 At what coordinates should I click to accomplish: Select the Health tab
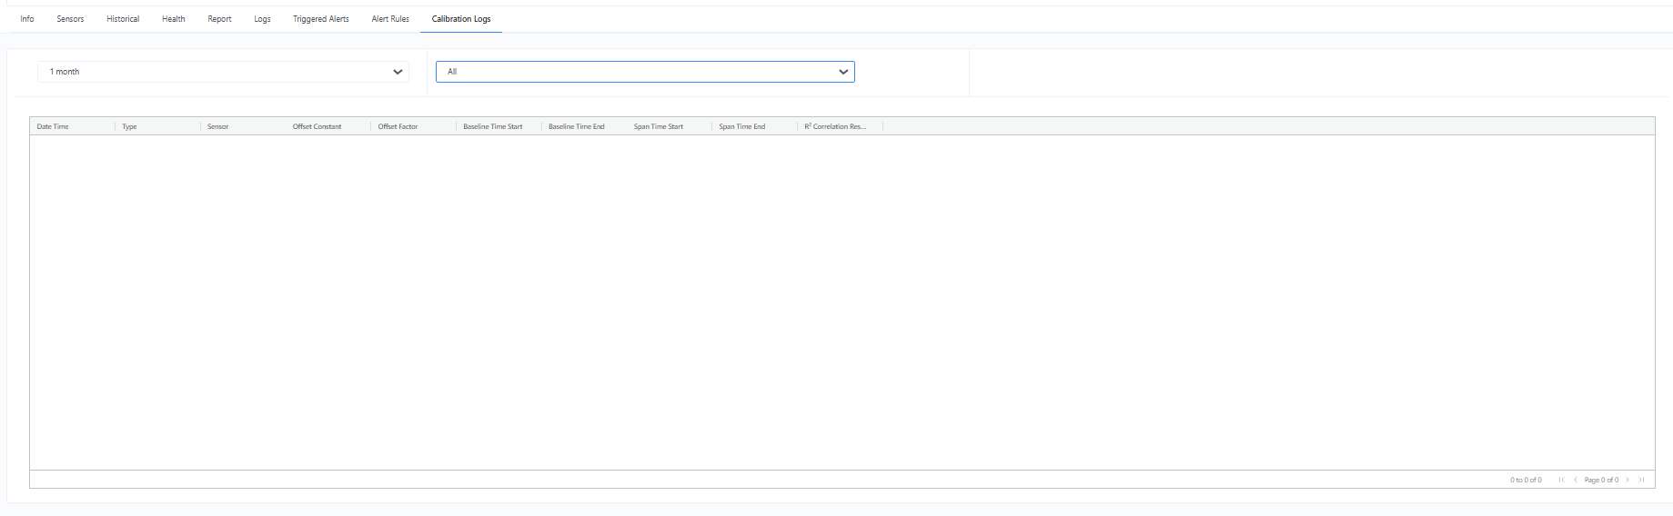(x=174, y=19)
